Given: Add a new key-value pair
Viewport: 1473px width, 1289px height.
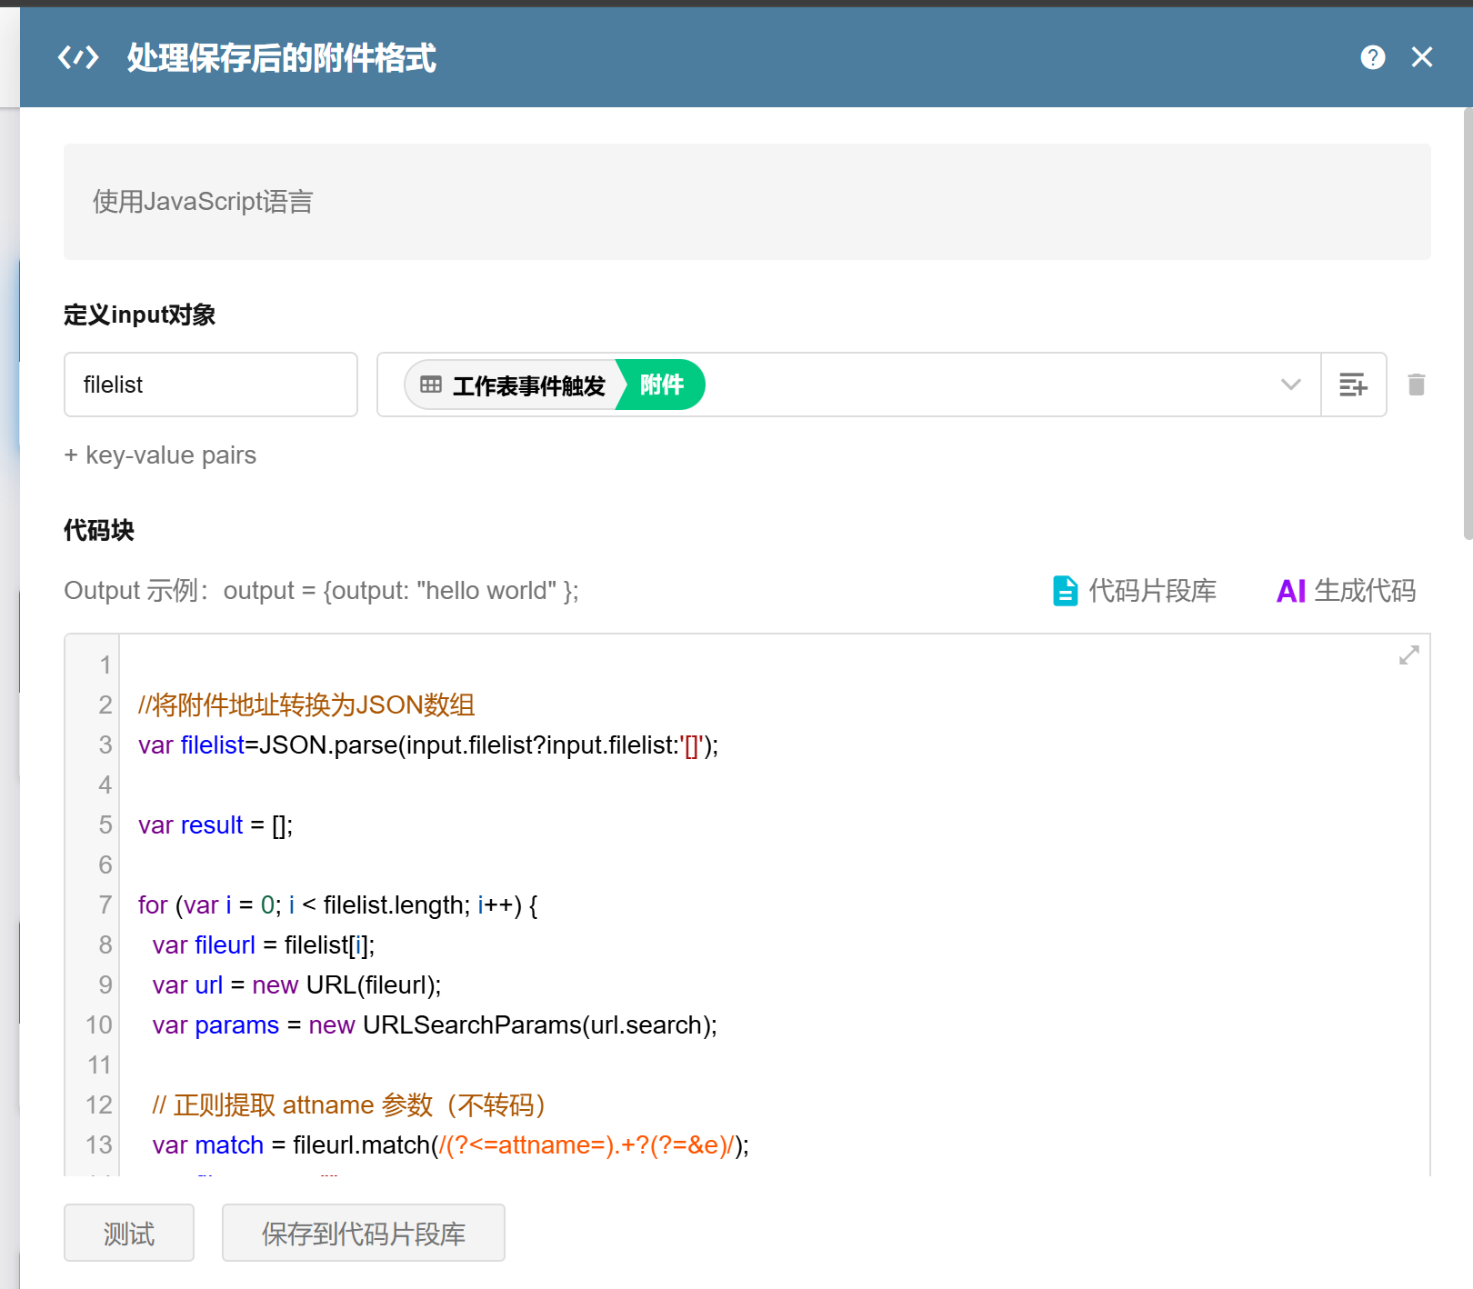Looking at the screenshot, I should (160, 455).
